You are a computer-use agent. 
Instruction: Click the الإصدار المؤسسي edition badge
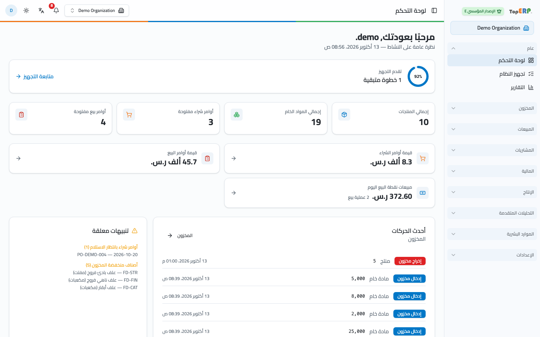tap(483, 11)
